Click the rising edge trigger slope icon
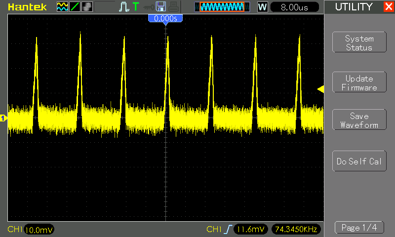 pos(228,229)
